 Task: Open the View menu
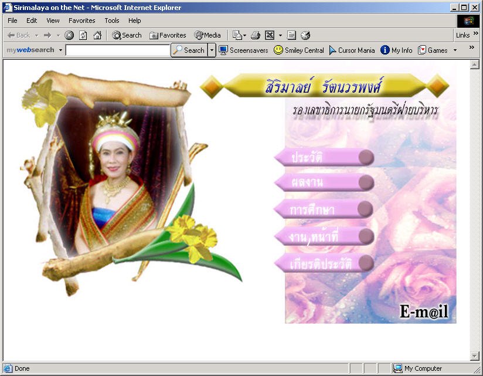coord(53,21)
